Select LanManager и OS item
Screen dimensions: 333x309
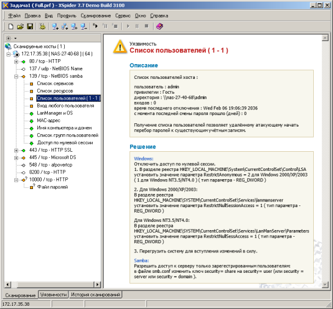point(55,113)
